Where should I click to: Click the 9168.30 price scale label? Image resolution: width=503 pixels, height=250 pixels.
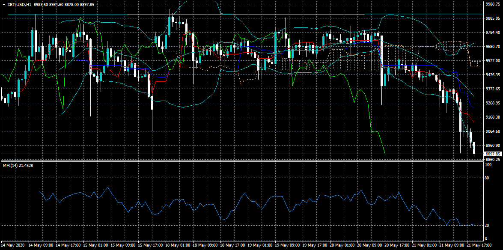coord(493,117)
